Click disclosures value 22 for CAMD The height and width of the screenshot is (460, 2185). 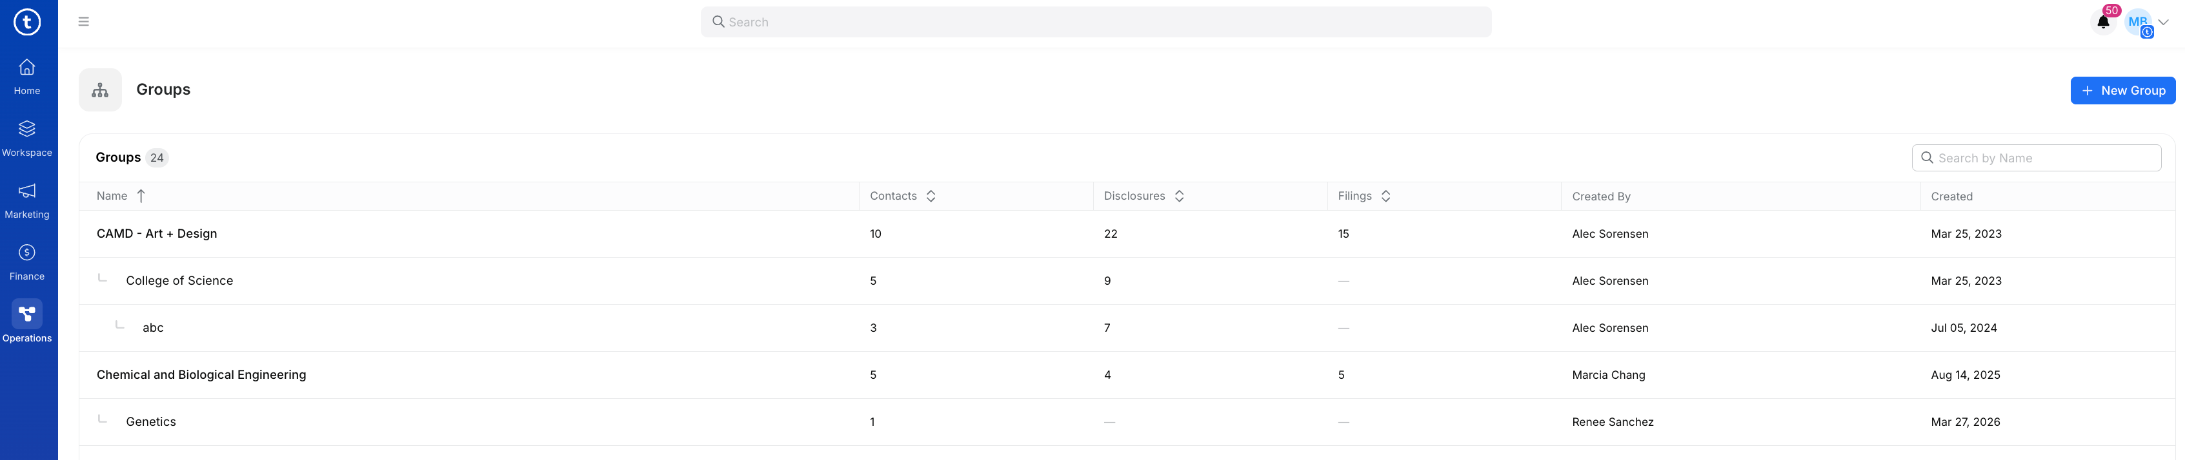click(1111, 234)
